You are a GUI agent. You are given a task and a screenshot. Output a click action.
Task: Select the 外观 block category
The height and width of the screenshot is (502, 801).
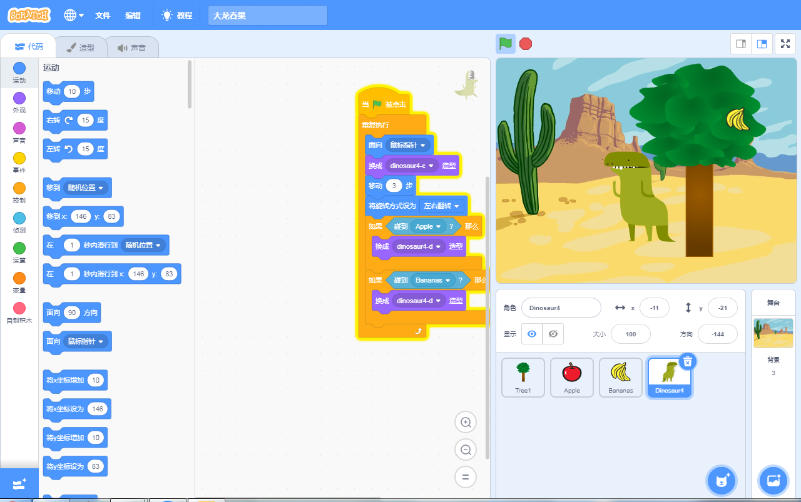(x=19, y=103)
